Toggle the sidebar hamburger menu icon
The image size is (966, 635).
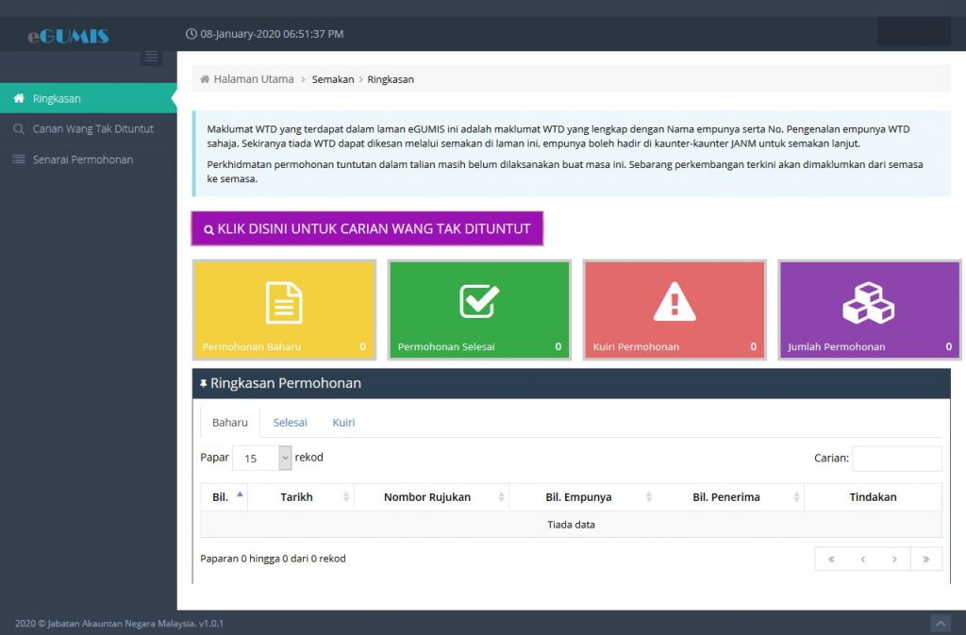click(151, 57)
